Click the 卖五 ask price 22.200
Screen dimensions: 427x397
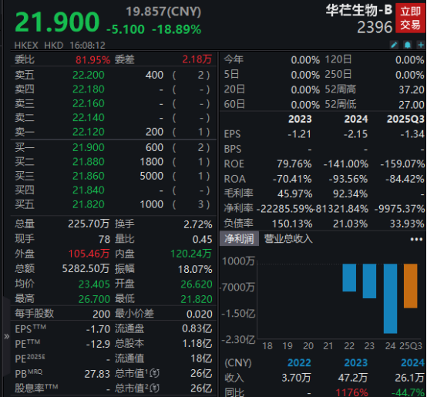coord(89,75)
